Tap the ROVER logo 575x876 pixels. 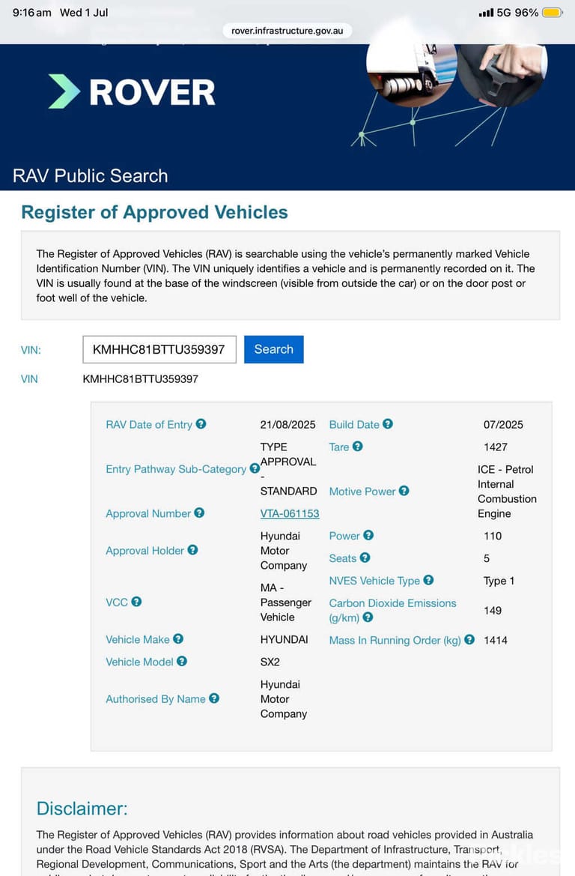tap(132, 91)
